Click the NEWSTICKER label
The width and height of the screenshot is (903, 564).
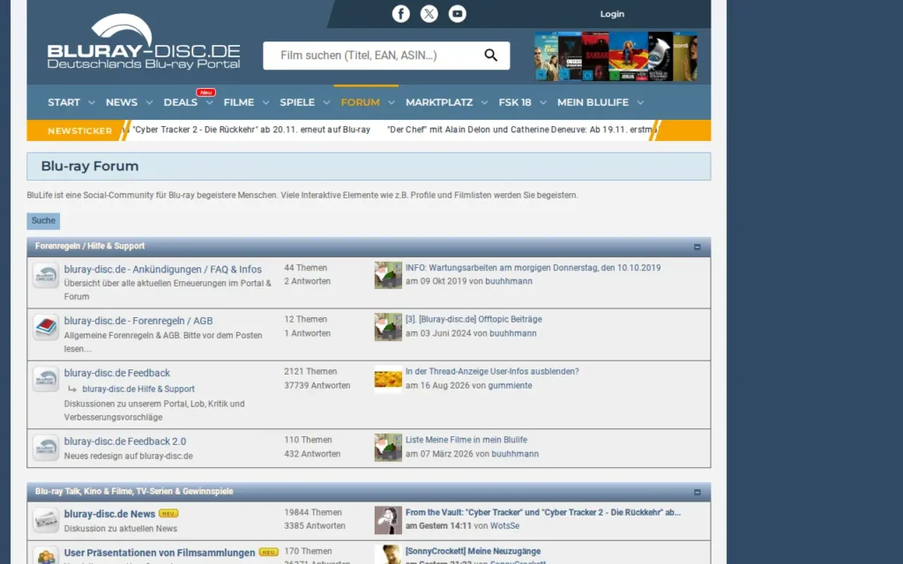(x=80, y=130)
